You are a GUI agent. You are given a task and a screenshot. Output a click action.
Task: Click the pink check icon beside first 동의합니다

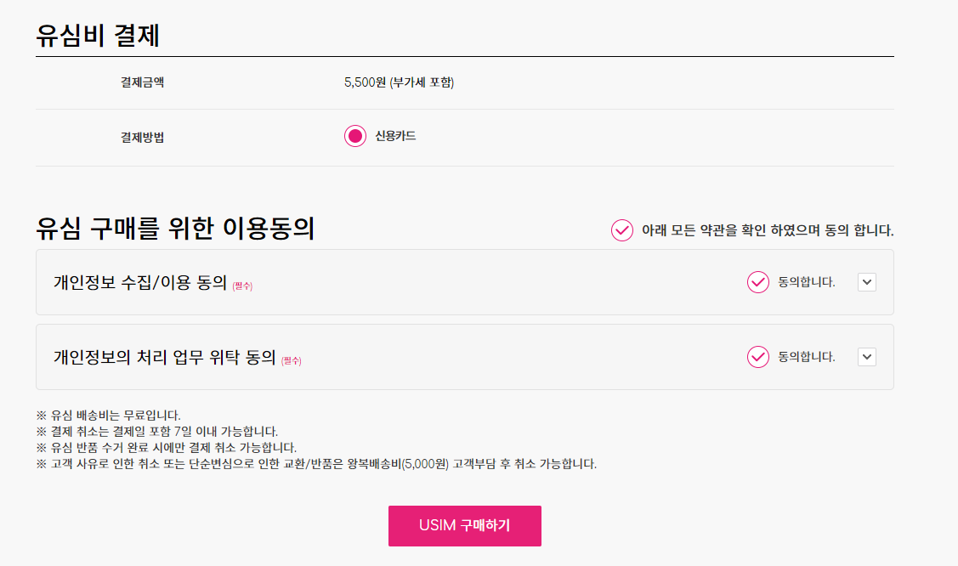point(757,281)
